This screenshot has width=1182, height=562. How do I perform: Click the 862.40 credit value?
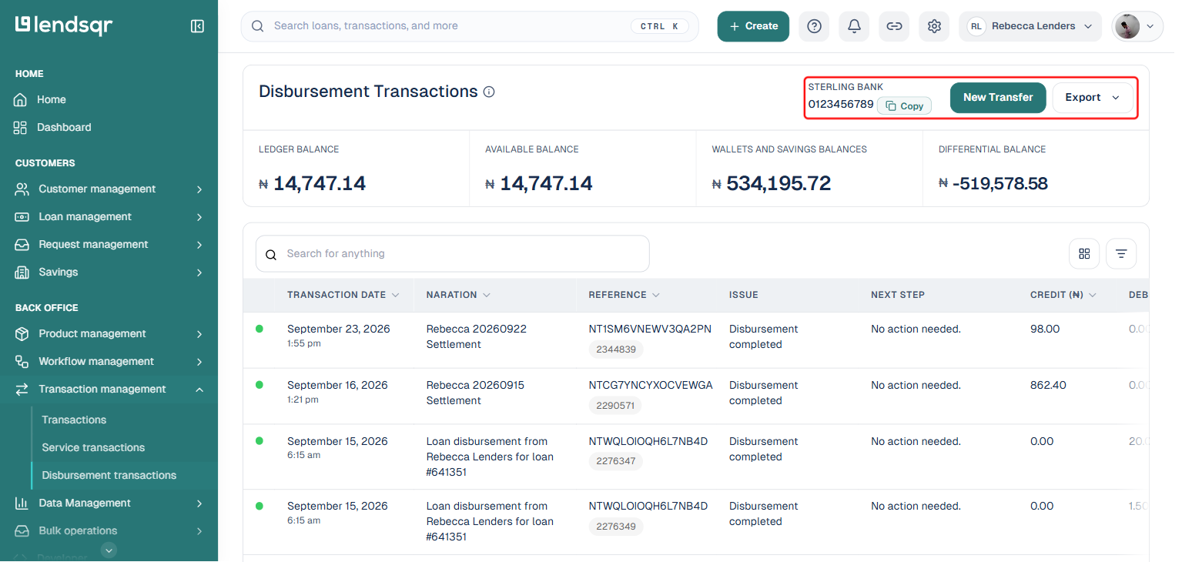pos(1048,385)
